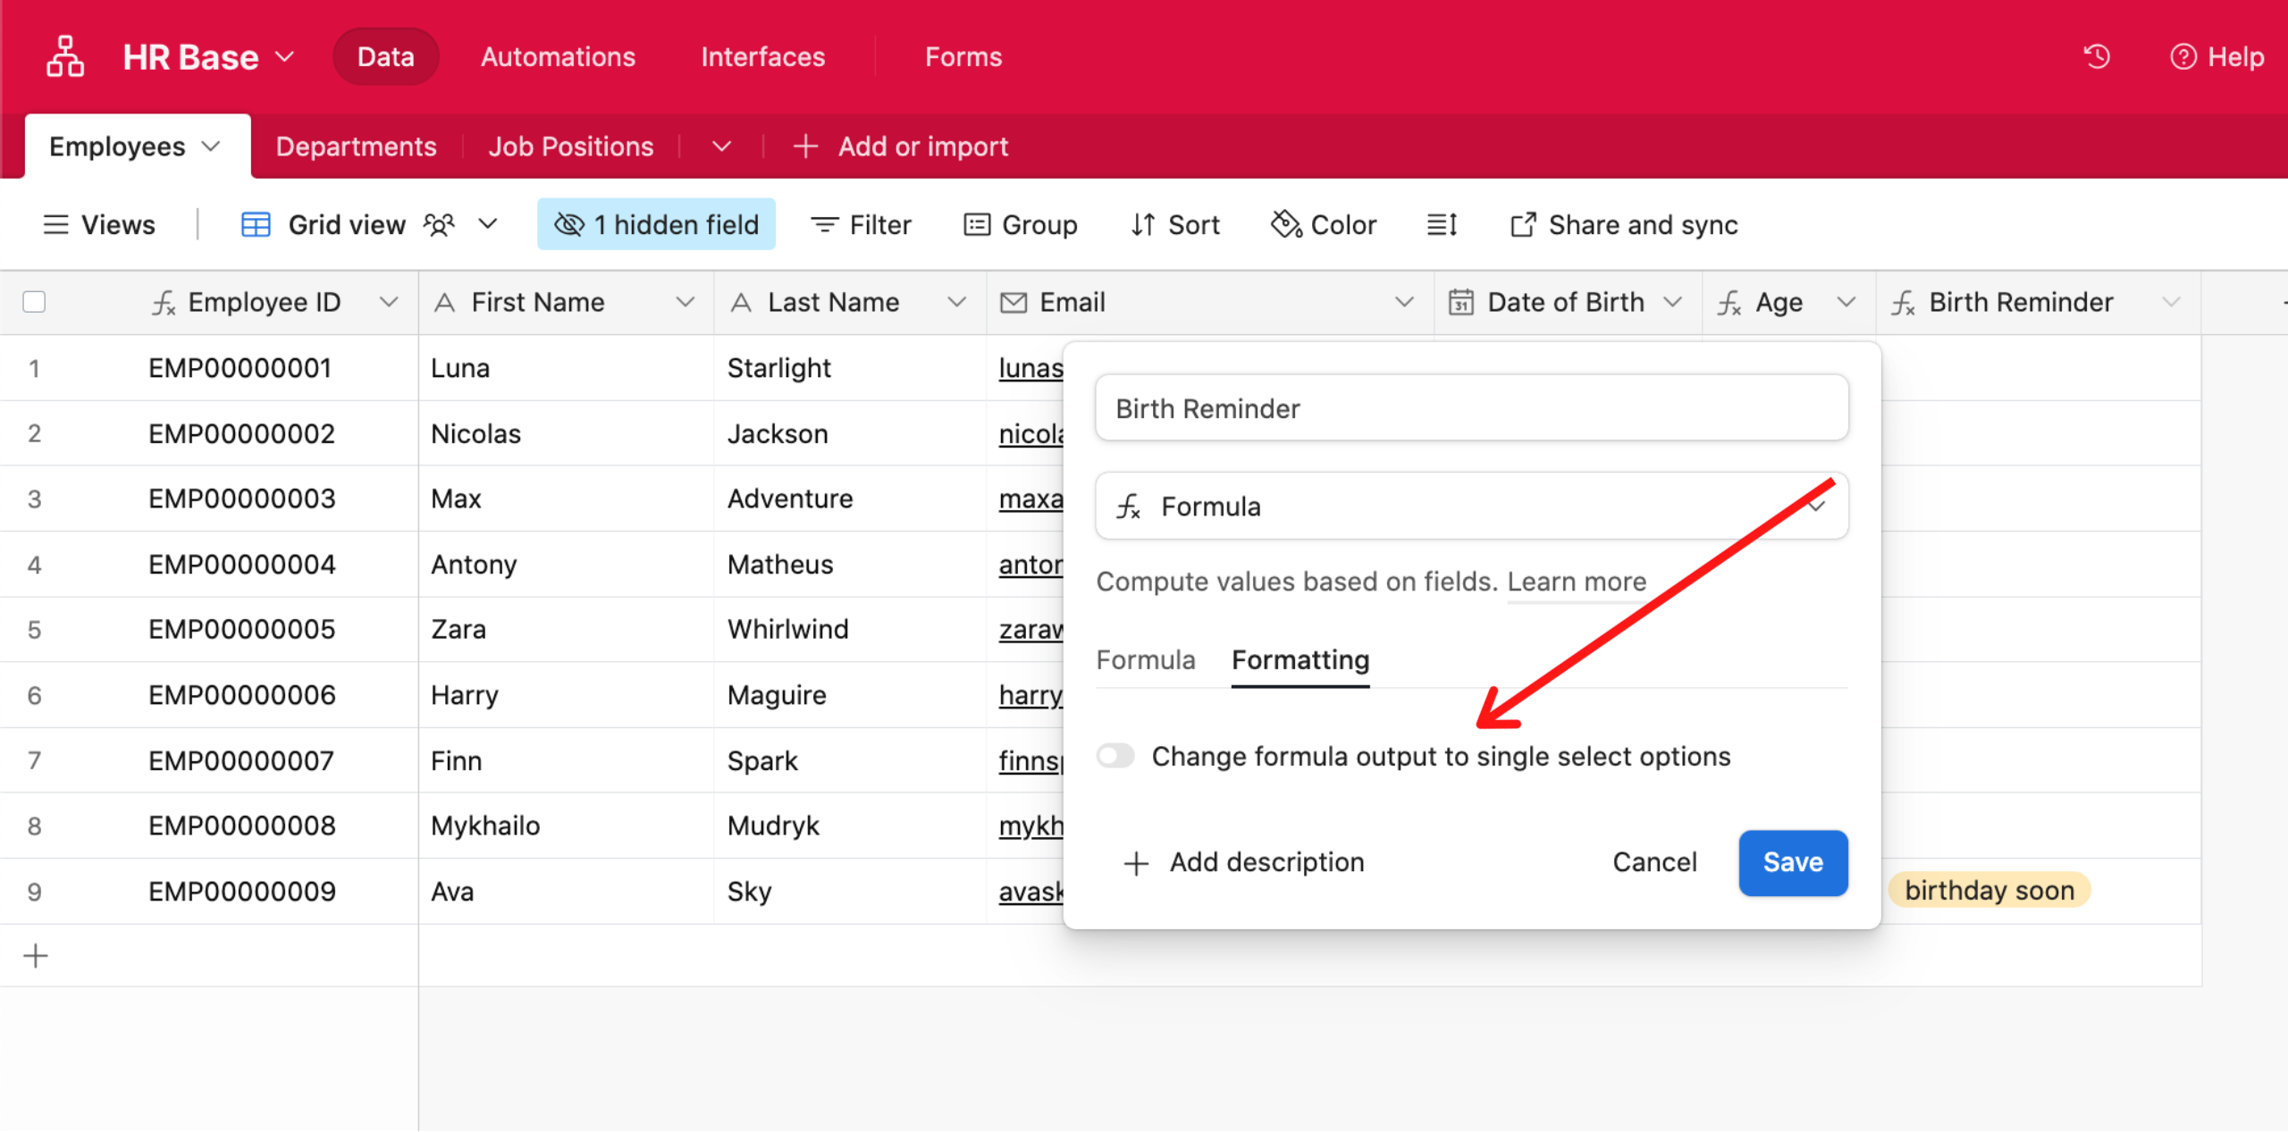2288x1132 pixels.
Task: Open the Views hamburger menu icon
Action: 55,224
